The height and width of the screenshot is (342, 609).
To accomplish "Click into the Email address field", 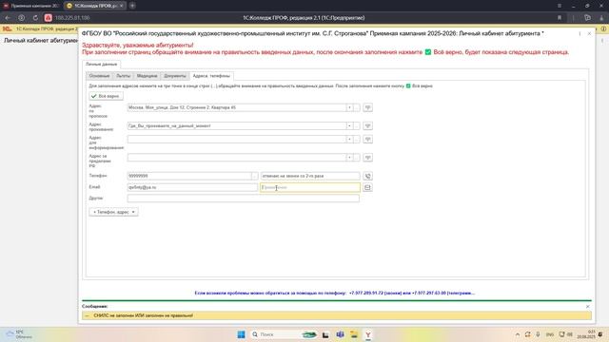I will coord(192,187).
